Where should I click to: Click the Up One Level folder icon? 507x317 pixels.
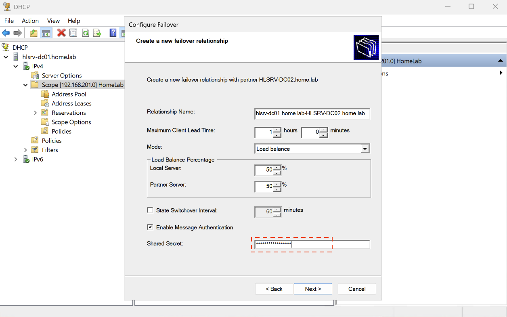click(34, 33)
